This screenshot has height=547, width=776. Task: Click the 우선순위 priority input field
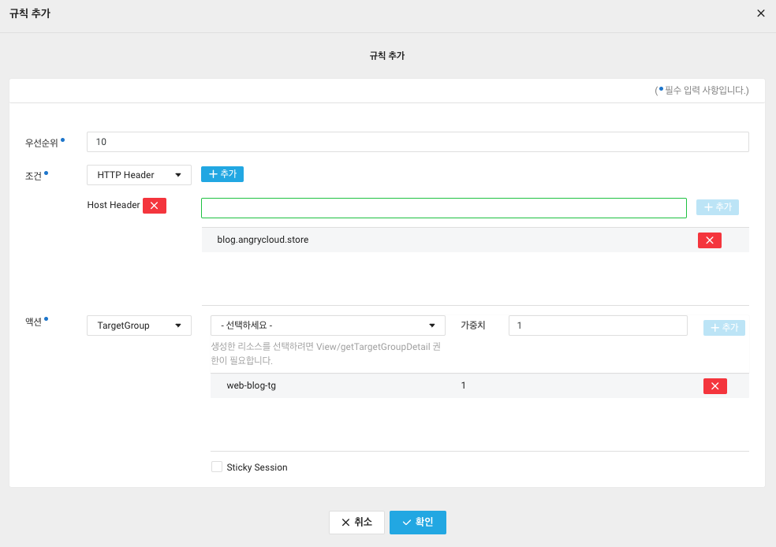coord(418,142)
